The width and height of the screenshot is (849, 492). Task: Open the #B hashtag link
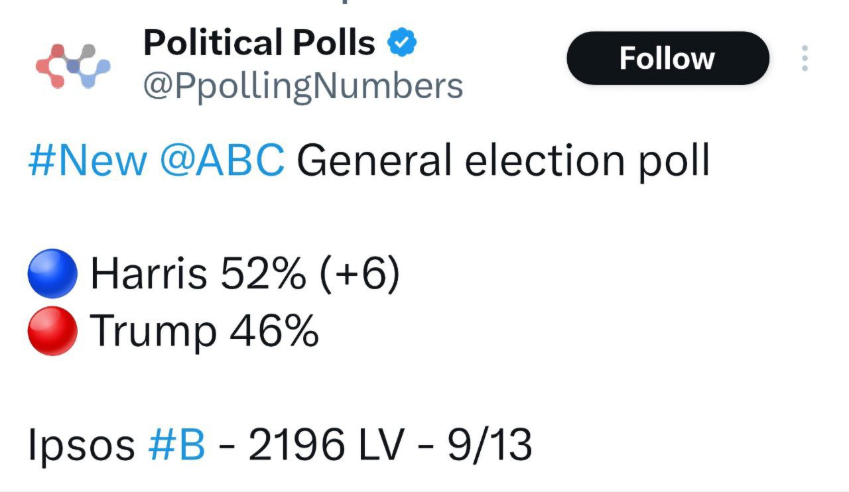pyautogui.click(x=176, y=445)
